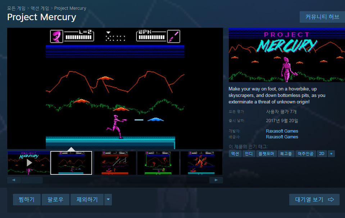View your queue with 대기열 보기

[314, 200]
